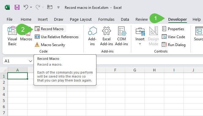Open the Add-ins button
Image resolution: width=203 pixels, height=116 pixels.
92,36
